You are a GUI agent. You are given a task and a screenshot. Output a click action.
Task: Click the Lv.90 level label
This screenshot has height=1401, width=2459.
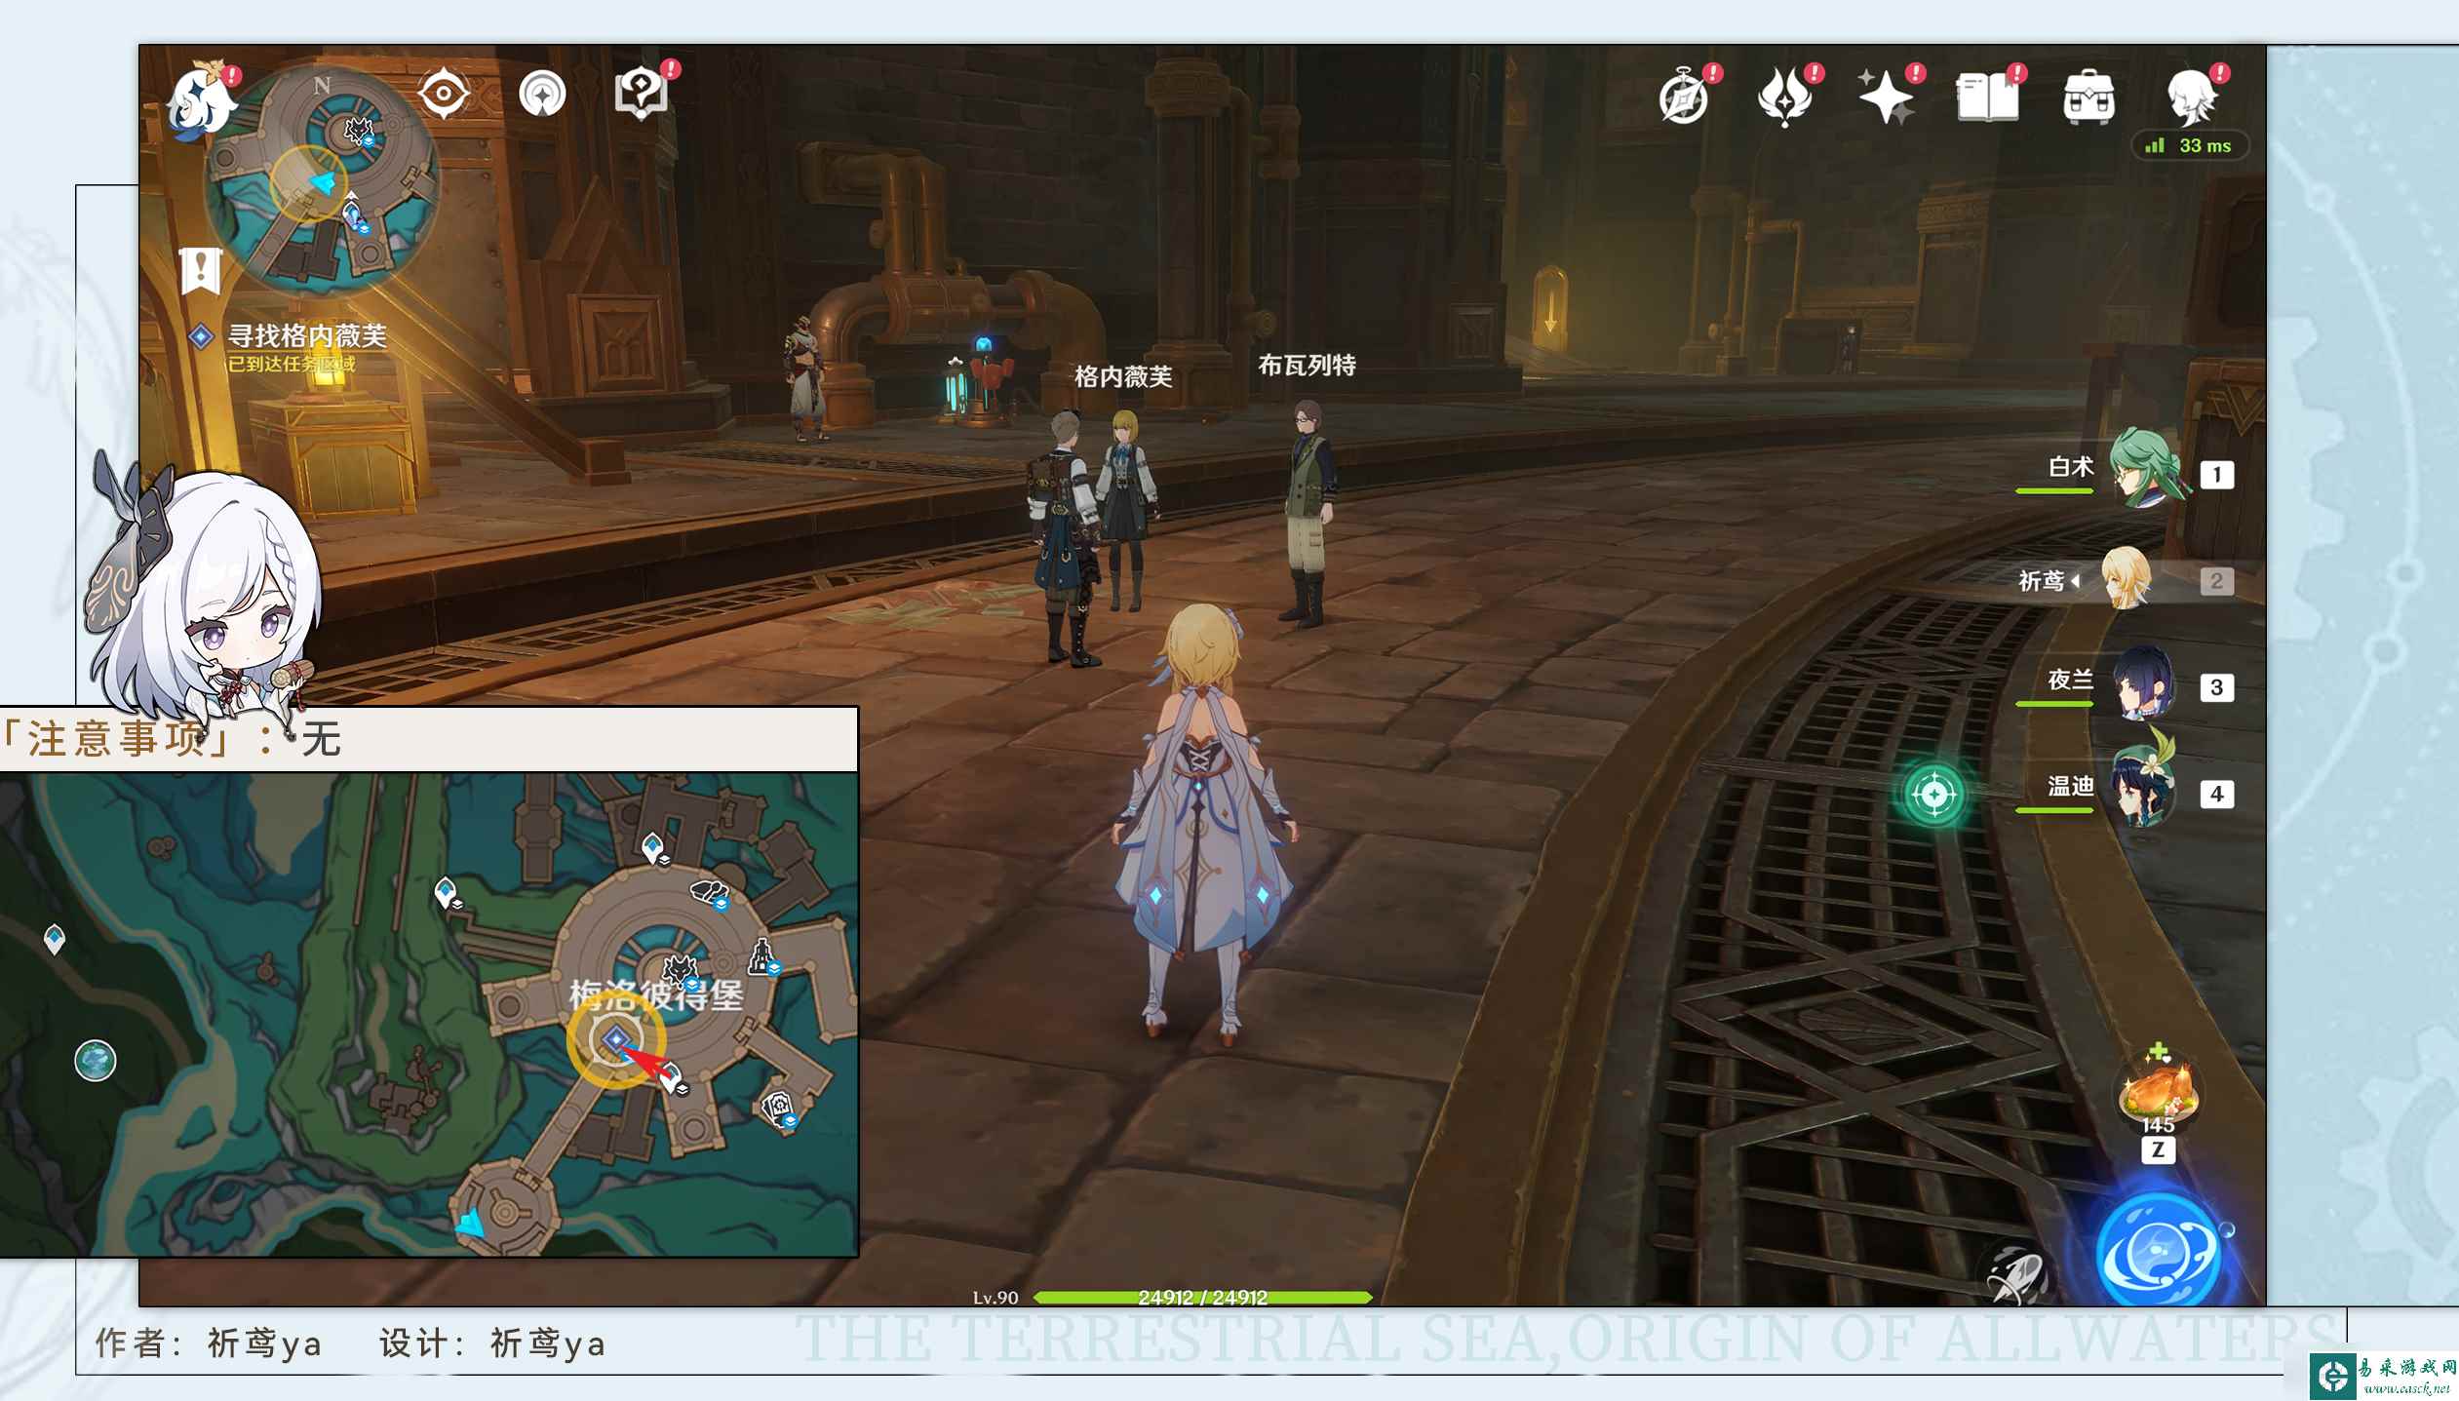[995, 1298]
